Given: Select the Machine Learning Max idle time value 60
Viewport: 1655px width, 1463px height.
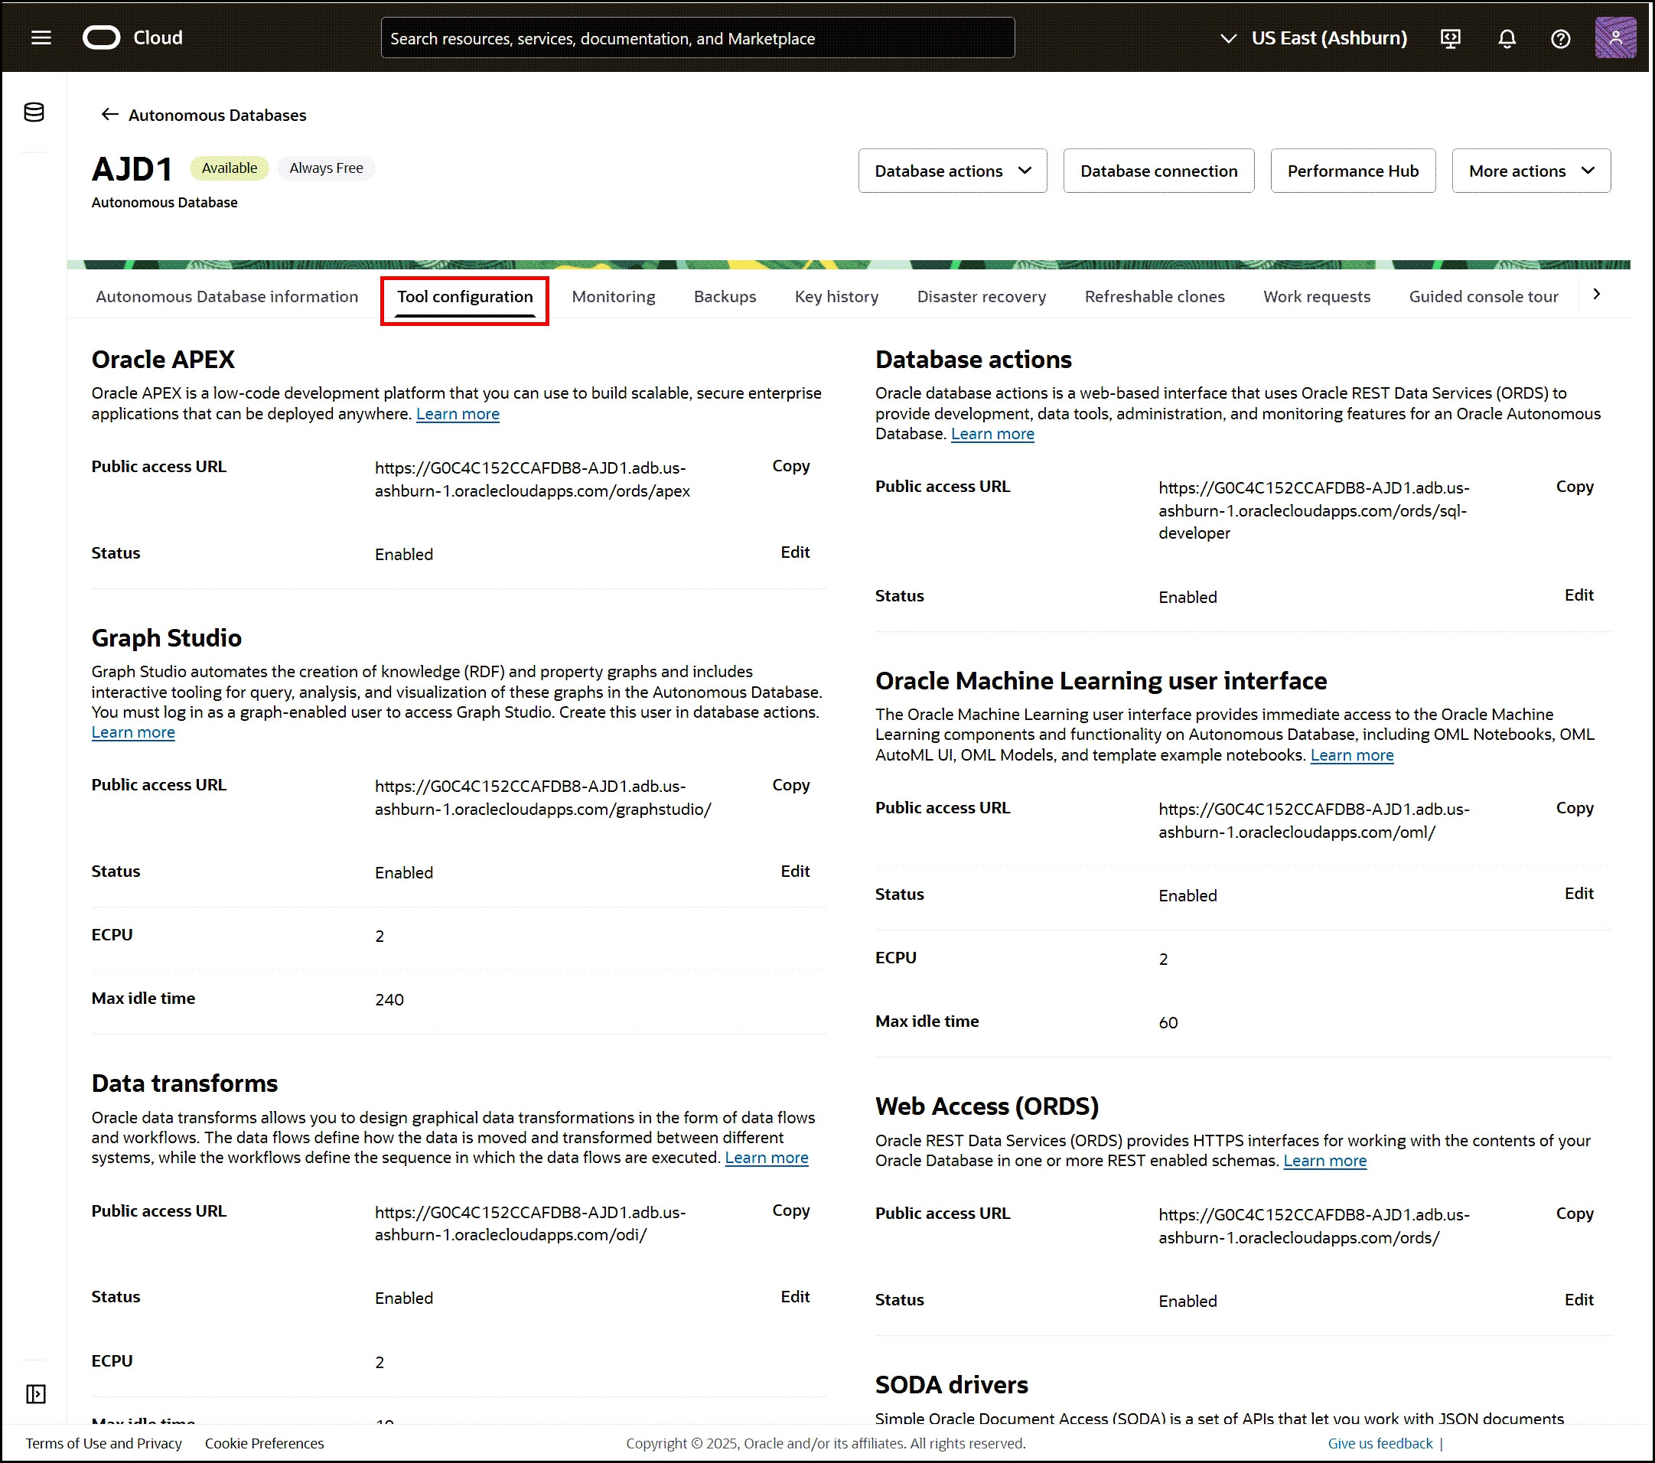Looking at the screenshot, I should 1168,1022.
